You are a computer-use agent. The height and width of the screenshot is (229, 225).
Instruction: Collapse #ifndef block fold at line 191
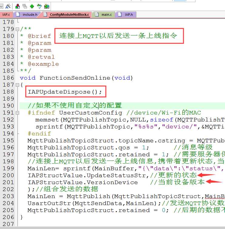(x=17, y=113)
